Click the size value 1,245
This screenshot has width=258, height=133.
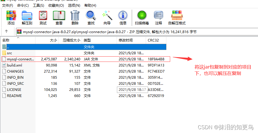coord(52,96)
